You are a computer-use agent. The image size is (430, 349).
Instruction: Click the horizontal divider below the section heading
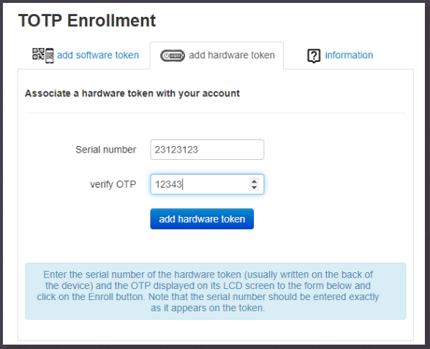pos(215,112)
